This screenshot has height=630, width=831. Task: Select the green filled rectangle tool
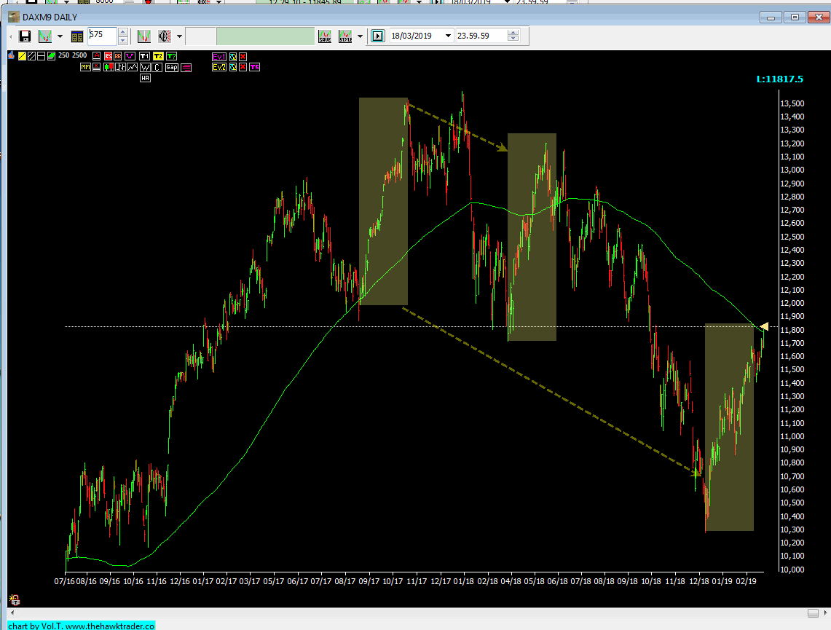point(52,56)
